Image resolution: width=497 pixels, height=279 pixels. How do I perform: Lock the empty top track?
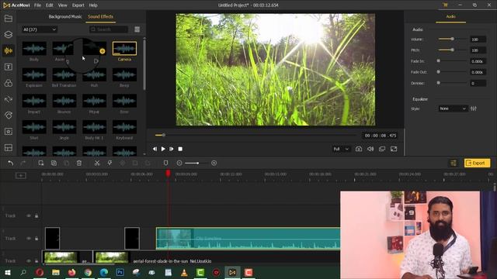coord(36,215)
